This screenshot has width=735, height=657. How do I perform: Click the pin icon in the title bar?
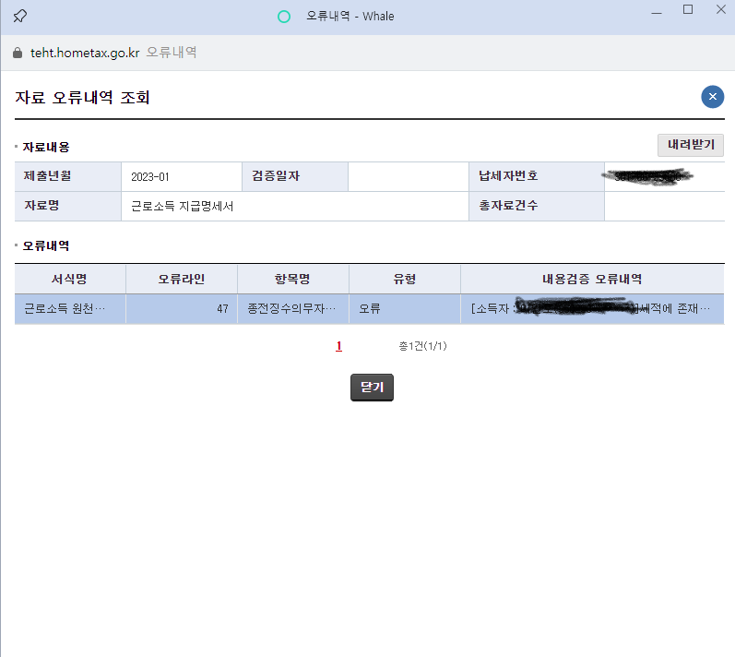19,16
